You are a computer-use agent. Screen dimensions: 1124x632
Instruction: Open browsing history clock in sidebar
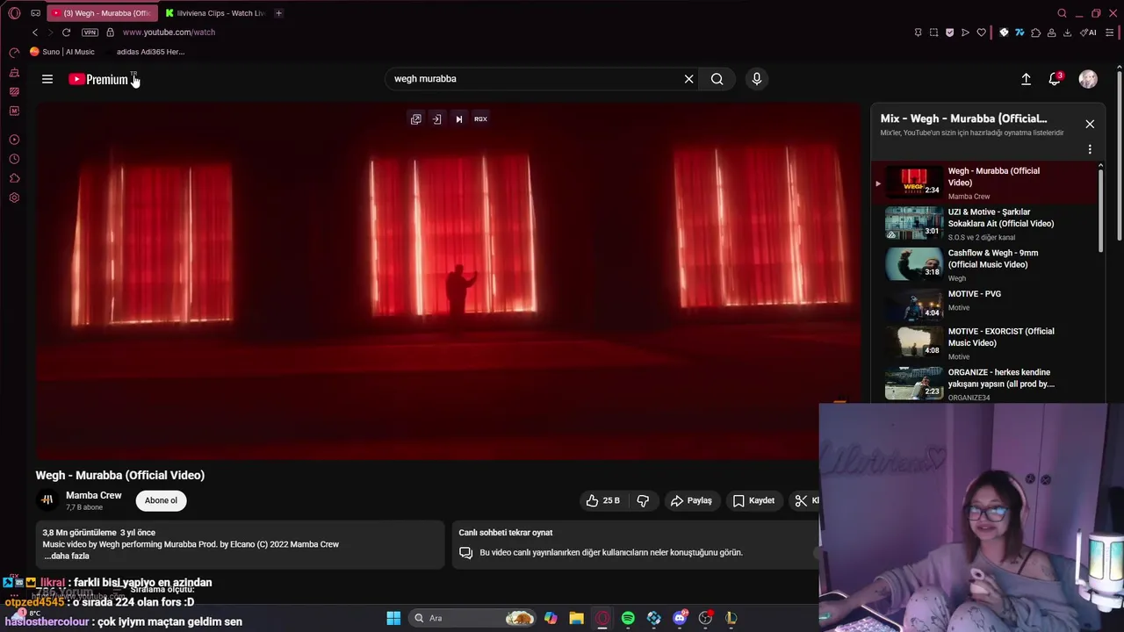tap(14, 159)
